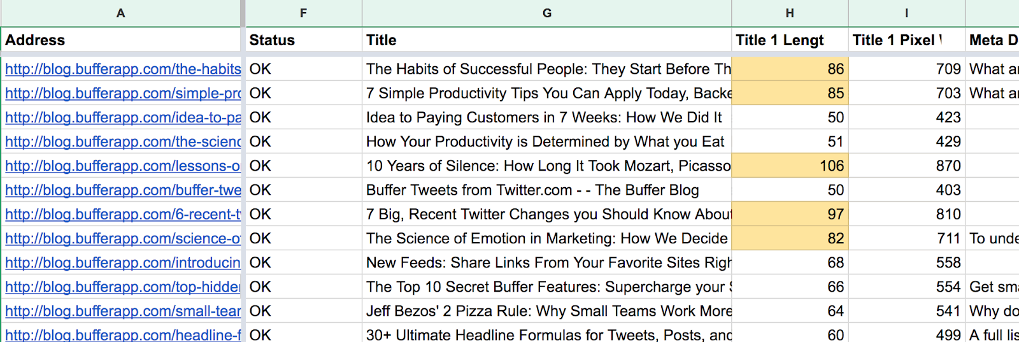Open the 6-recent-t address link
The width and height of the screenshot is (1019, 342).
123,214
